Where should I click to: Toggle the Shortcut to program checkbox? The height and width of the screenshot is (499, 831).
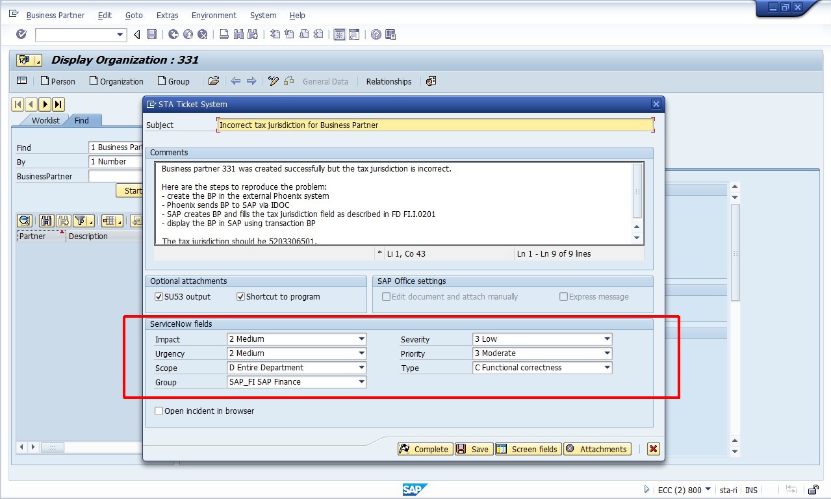pos(240,297)
